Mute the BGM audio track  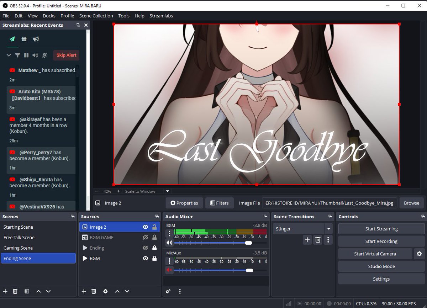click(169, 243)
